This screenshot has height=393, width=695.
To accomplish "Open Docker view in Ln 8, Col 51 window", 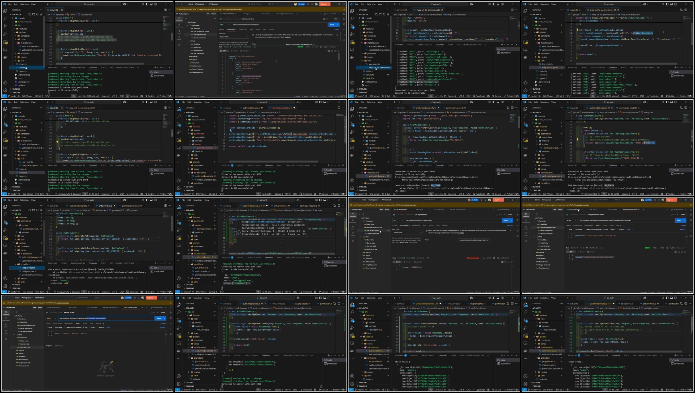I will pyautogui.click(x=179, y=155).
